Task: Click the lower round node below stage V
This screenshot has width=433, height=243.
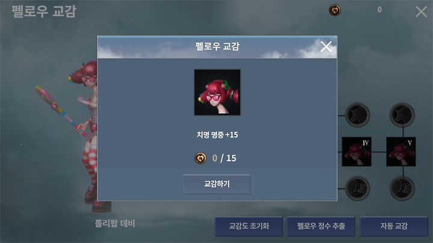Action: pos(402,188)
